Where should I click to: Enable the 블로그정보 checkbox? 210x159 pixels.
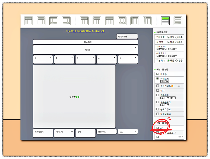[158, 109]
